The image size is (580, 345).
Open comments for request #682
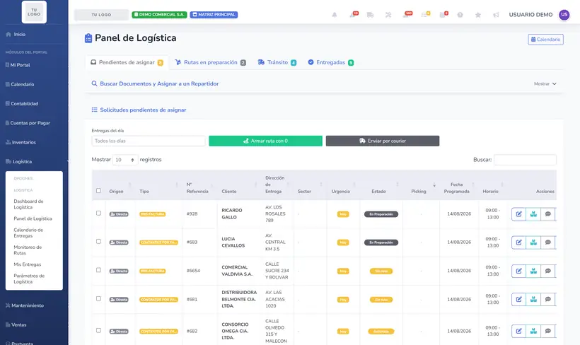(x=548, y=332)
